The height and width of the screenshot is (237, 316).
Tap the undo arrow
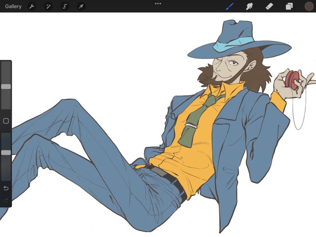pos(6,188)
